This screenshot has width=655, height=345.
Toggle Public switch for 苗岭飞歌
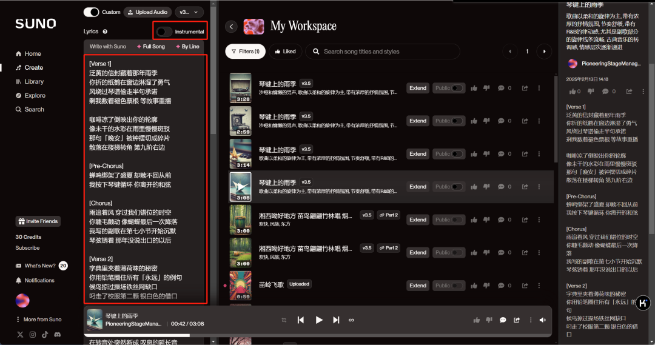click(457, 286)
